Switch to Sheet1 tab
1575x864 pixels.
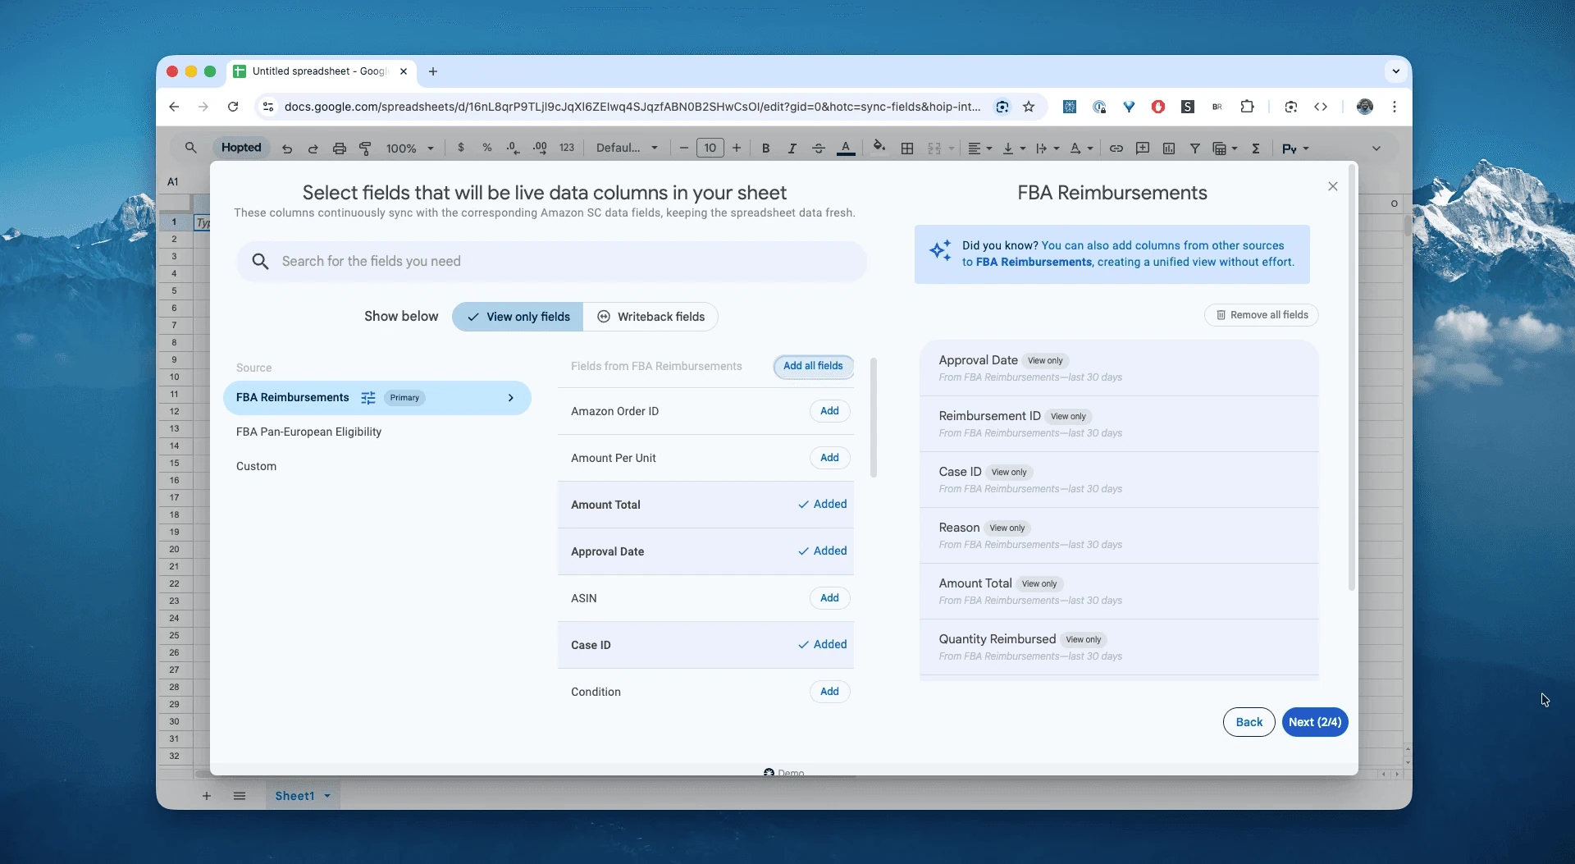(x=294, y=796)
